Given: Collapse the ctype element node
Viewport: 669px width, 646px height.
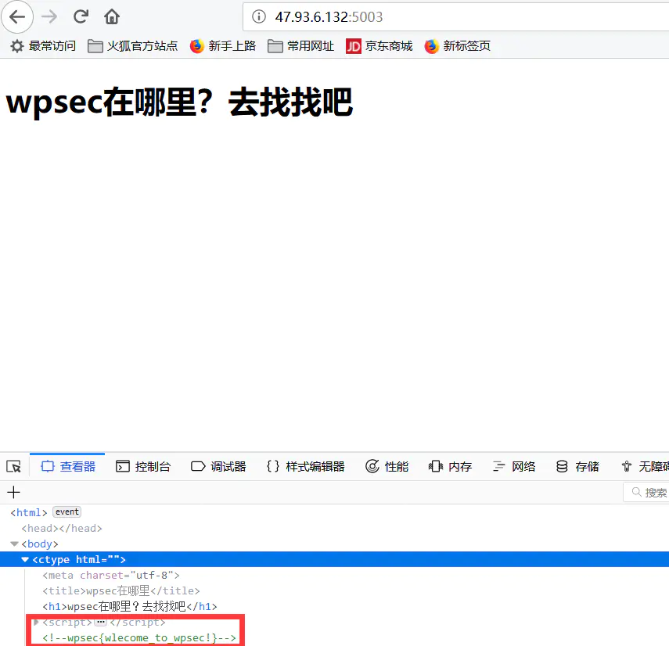Looking at the screenshot, I should click(x=25, y=559).
